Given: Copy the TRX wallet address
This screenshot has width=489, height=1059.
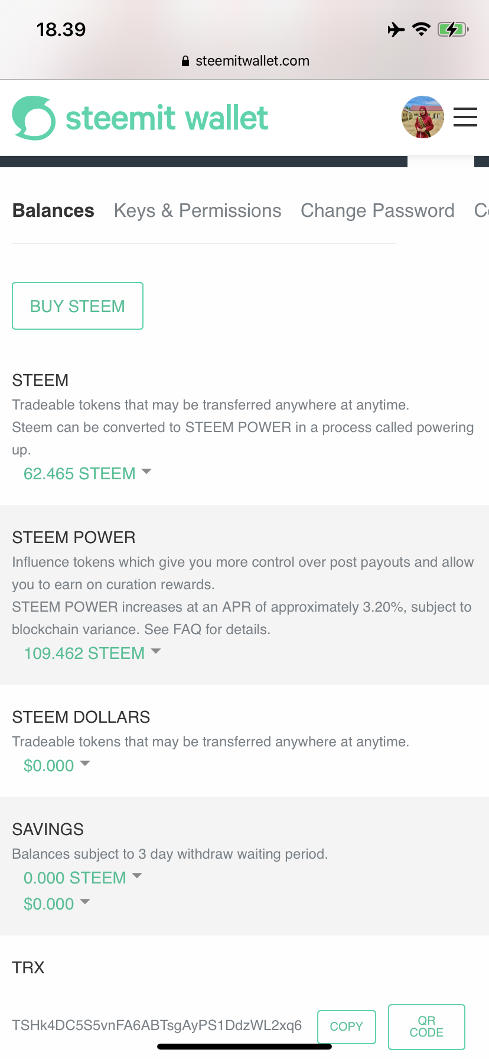Looking at the screenshot, I should (347, 1026).
